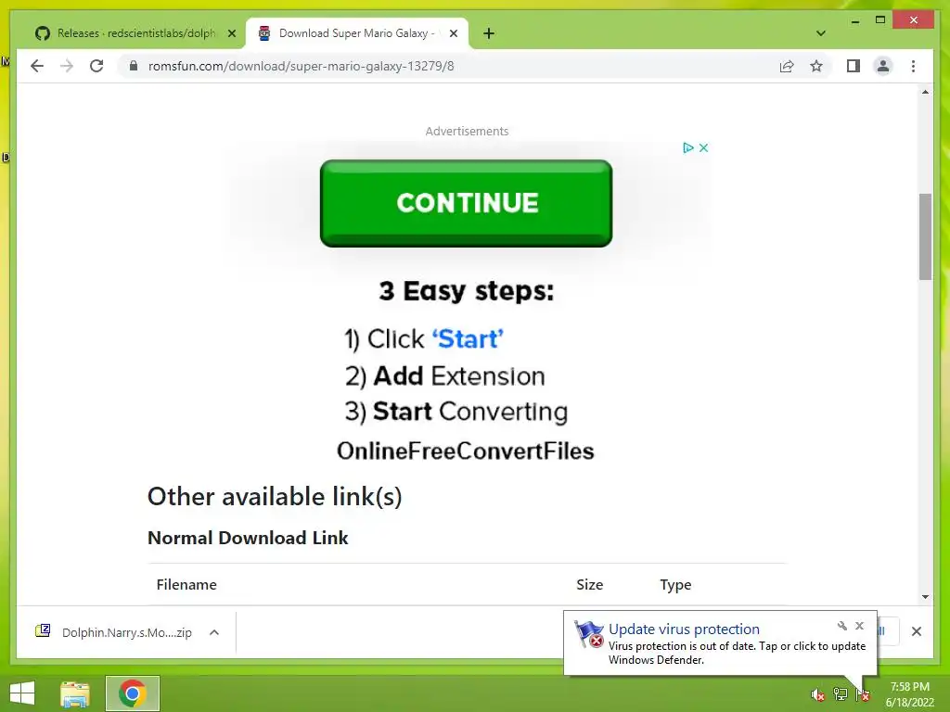Click Chrome icon in taskbar

[x=133, y=693]
